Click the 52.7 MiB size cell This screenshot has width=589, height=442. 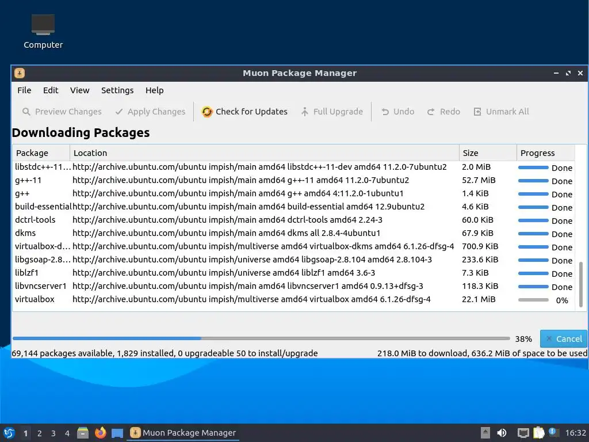[479, 180]
